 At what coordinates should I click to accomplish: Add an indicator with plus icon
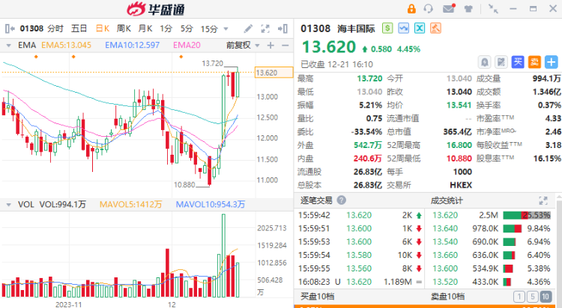(x=271, y=46)
